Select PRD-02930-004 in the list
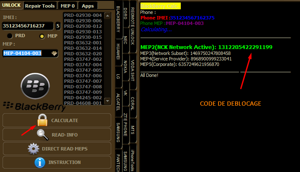Image resolution: width=300 pixels, height=172 pixels. click(83, 15)
